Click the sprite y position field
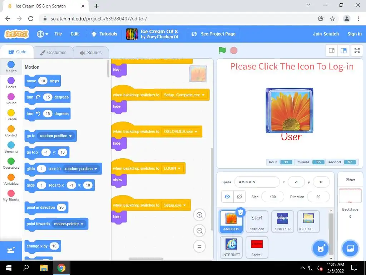Screen dimensions: 366x275 (321, 182)
